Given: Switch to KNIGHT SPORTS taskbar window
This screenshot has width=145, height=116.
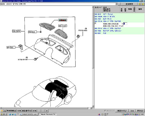Looking at the screenshot, I should click(29, 114).
